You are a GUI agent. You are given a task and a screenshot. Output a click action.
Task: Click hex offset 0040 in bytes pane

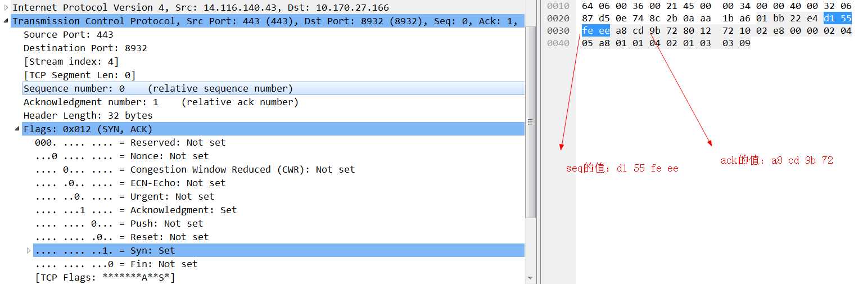558,43
